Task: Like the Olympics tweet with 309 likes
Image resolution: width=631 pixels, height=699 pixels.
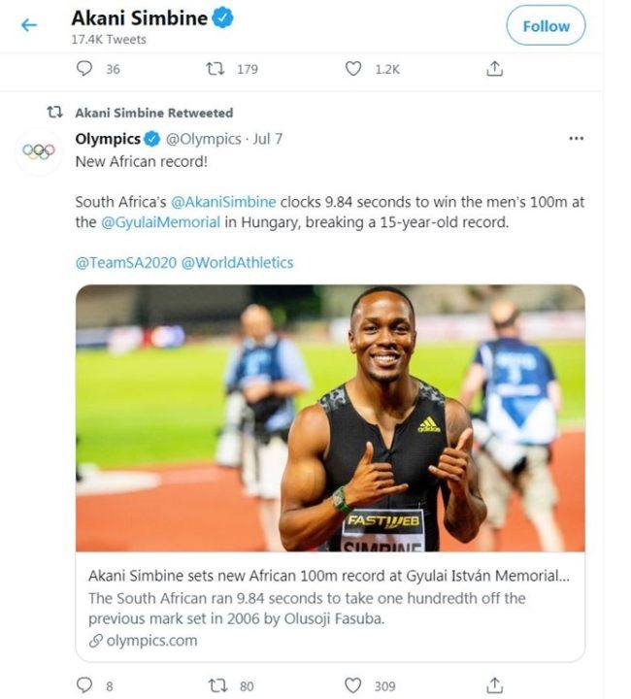Action: click(354, 685)
